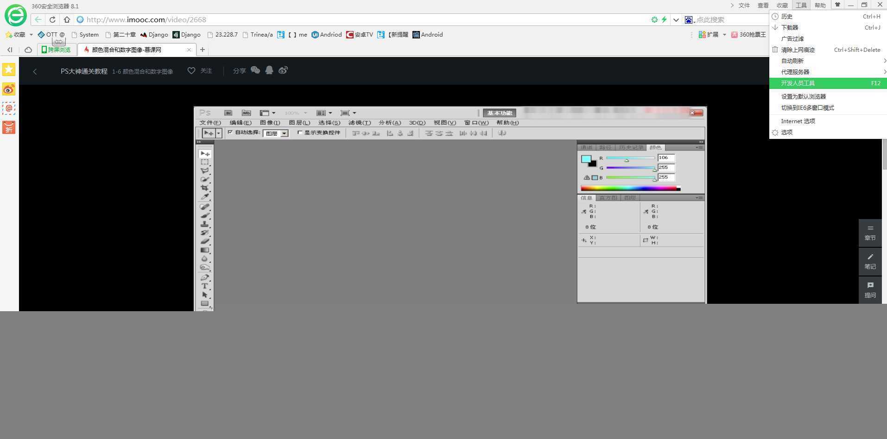Open the Weibo icon in browser sidebar
Viewport: 887px width, 439px height.
[9, 89]
